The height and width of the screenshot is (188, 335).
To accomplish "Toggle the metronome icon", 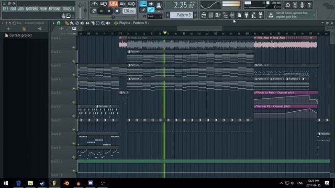I will point(94,4).
